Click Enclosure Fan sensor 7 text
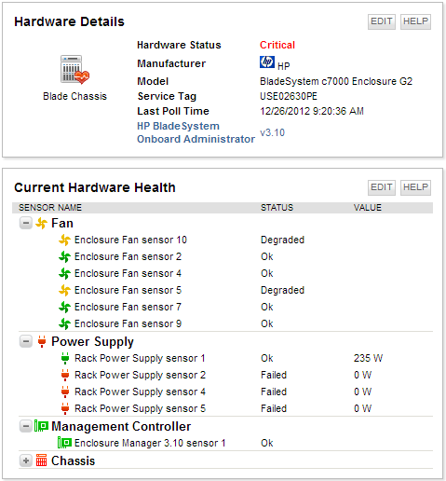 tap(128, 307)
